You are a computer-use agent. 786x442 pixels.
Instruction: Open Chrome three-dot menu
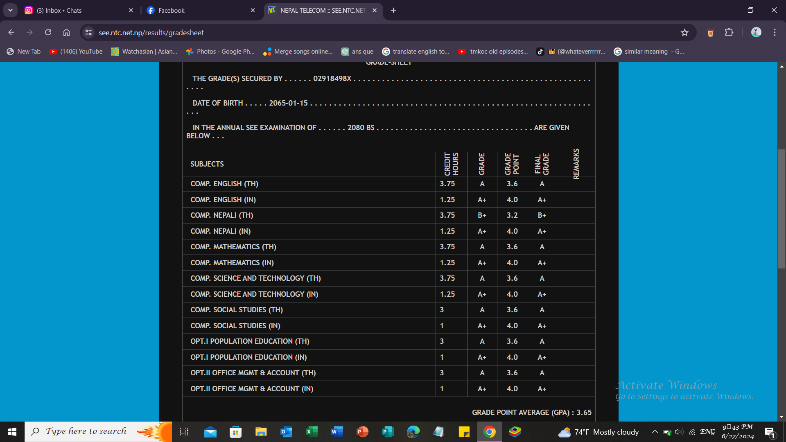[775, 32]
